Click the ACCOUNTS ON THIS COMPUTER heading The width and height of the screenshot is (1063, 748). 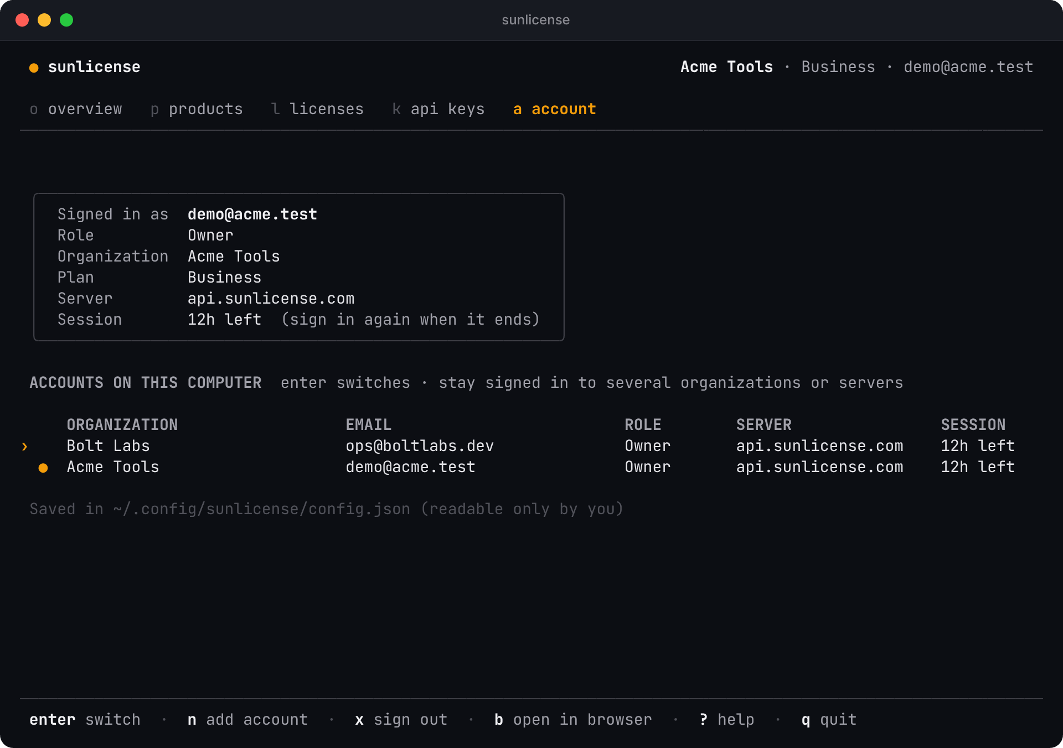(x=145, y=383)
